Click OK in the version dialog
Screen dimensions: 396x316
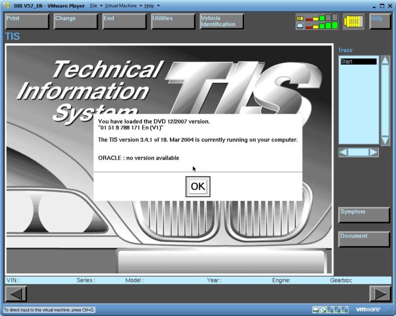(198, 186)
